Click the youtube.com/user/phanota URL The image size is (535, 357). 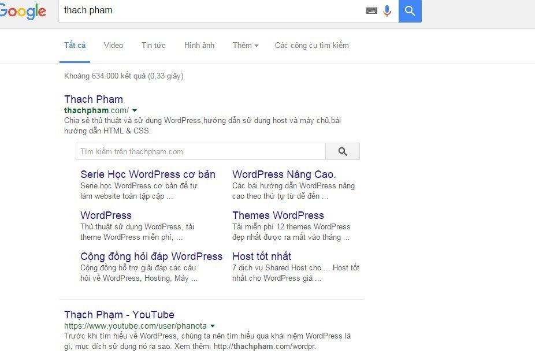(x=135, y=326)
